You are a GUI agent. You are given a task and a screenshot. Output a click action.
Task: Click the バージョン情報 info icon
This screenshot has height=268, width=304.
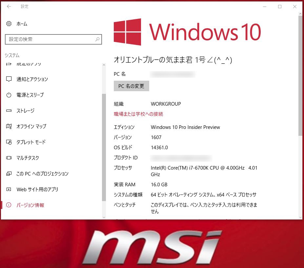[x=9, y=205]
